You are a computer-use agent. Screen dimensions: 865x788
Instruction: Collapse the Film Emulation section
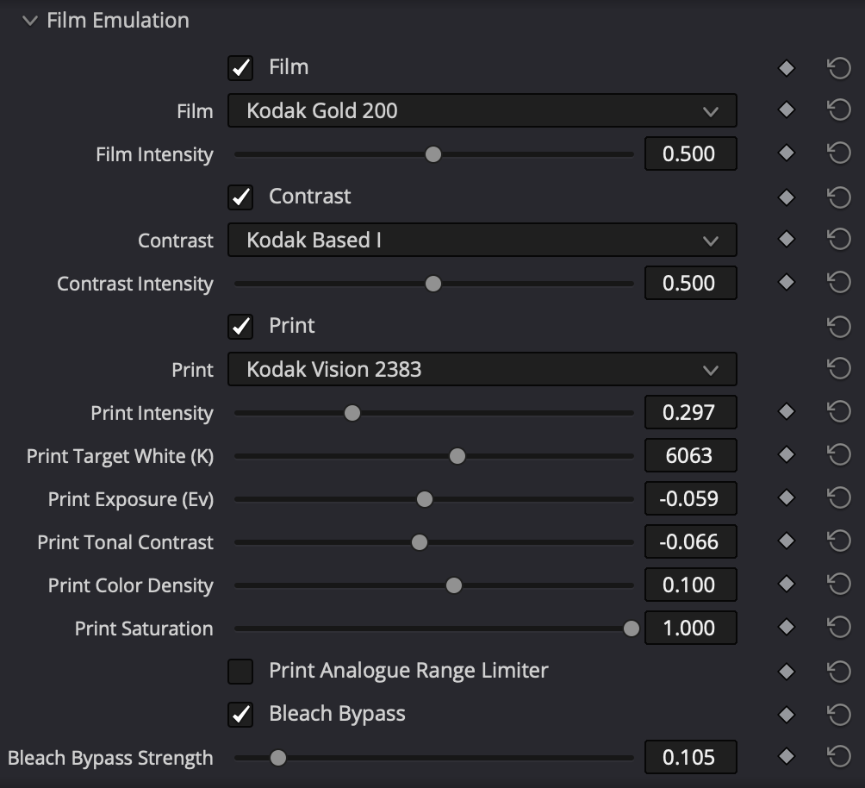[30, 21]
